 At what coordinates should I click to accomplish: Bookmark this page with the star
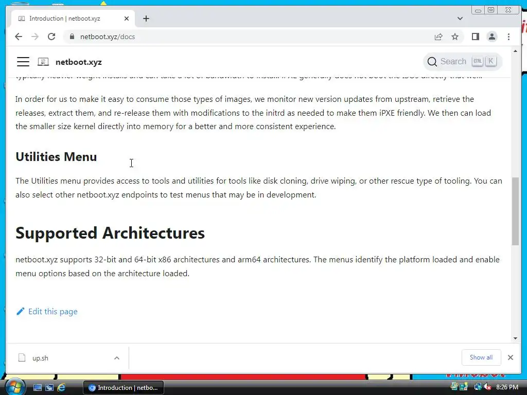(x=455, y=37)
